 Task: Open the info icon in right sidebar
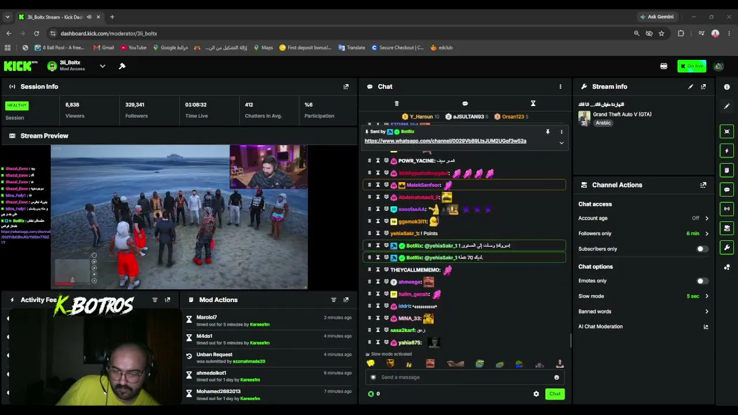pos(727,87)
